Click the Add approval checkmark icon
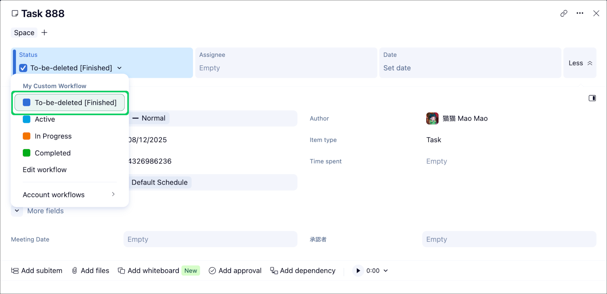The height and width of the screenshot is (294, 607). tap(212, 271)
